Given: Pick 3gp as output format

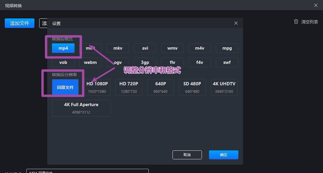Looking at the screenshot, I should 145,62.
